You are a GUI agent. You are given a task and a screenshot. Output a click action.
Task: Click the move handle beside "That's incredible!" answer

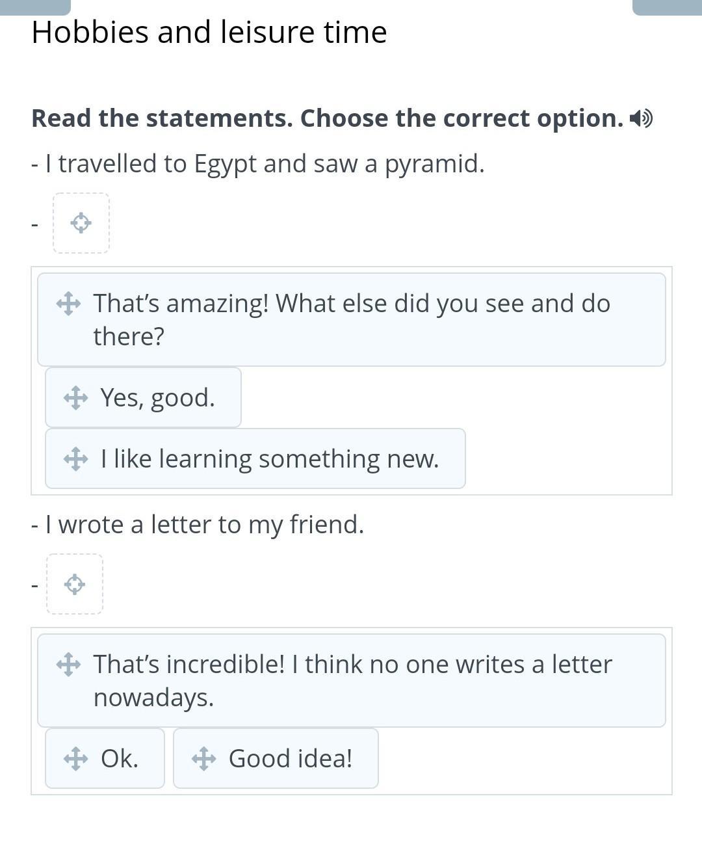(x=68, y=665)
